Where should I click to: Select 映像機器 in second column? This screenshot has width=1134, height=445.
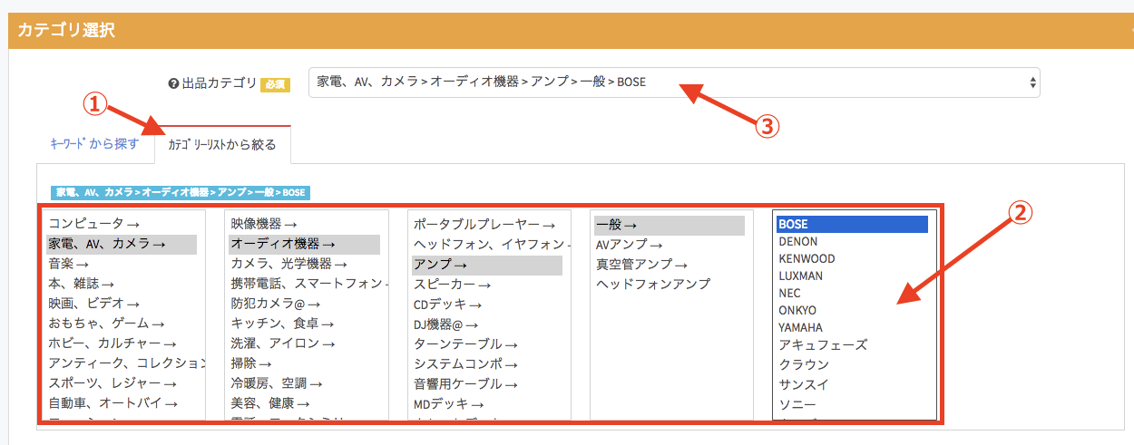click(264, 223)
